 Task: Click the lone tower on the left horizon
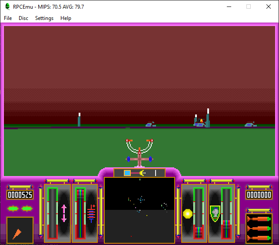(x=79, y=120)
